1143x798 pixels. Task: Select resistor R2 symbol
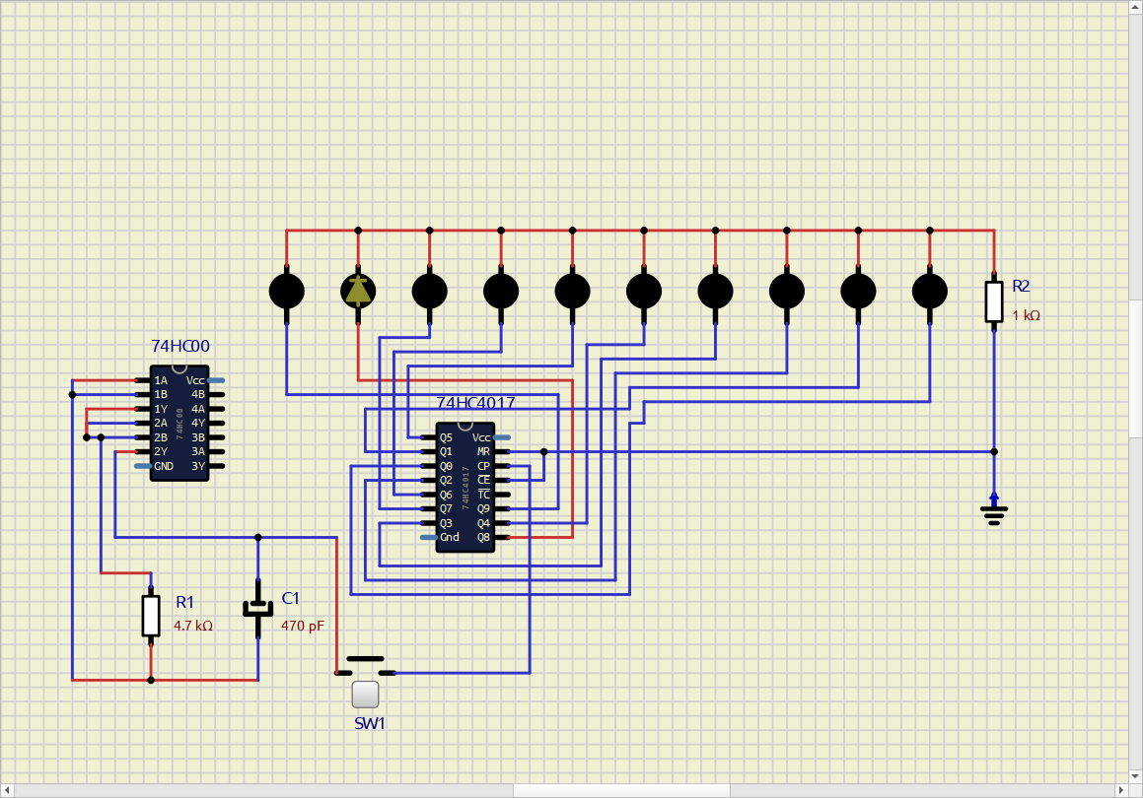(x=993, y=301)
